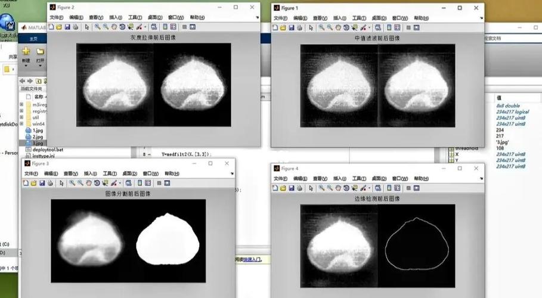The width and height of the screenshot is (542, 298).
Task: Expand the util folder in file browser
Action: (21, 117)
